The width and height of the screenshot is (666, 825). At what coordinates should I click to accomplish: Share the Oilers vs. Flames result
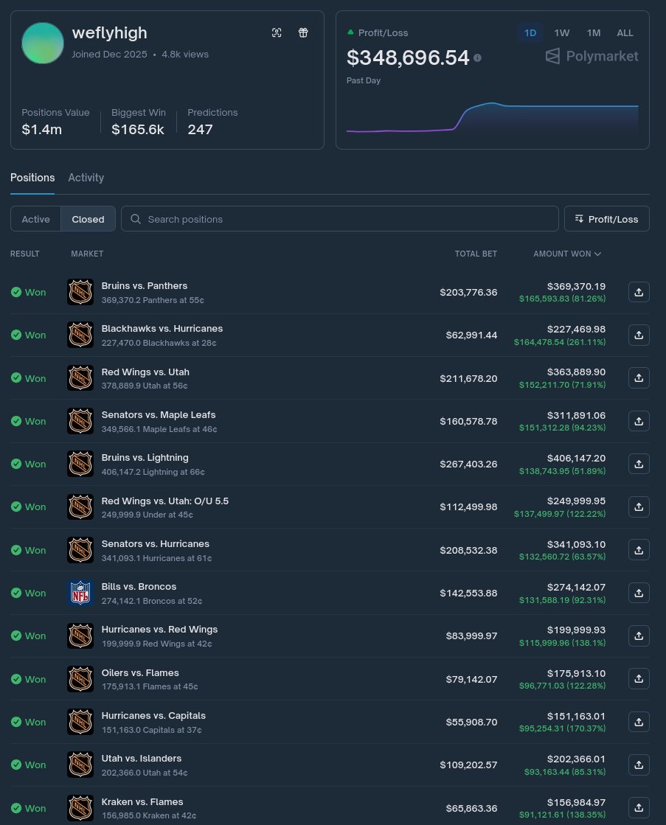tap(639, 679)
